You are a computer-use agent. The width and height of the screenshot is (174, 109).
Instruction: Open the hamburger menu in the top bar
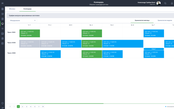pyautogui.click(x=2, y=3)
